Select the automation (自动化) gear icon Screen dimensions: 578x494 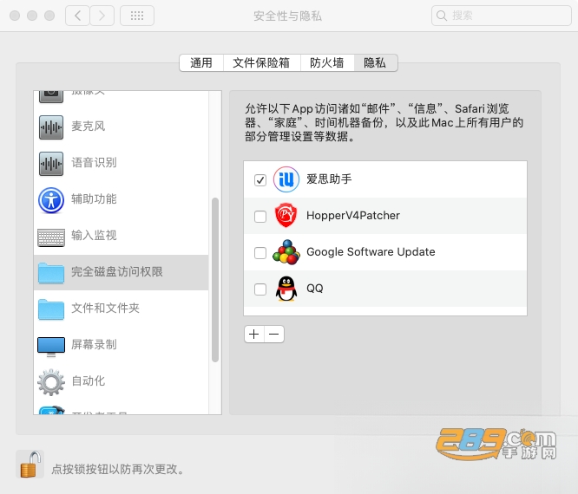51,382
